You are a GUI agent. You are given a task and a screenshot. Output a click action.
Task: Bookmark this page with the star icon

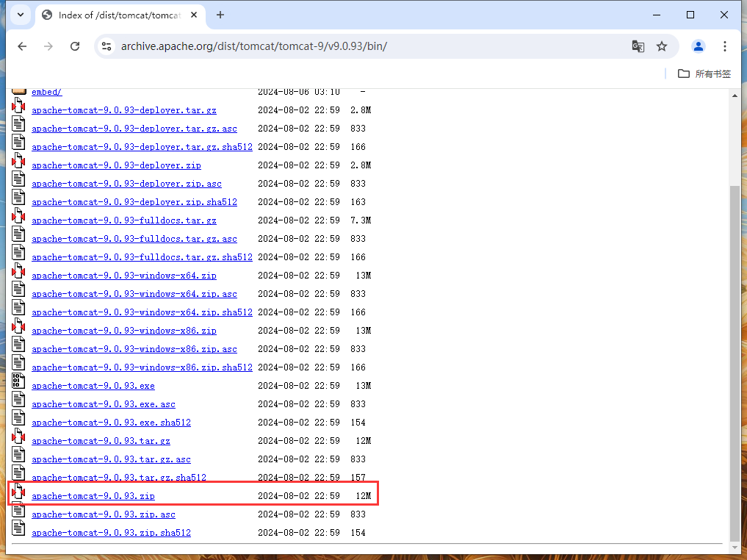(x=662, y=46)
